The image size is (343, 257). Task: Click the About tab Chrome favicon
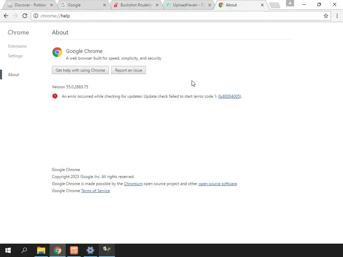(x=221, y=5)
